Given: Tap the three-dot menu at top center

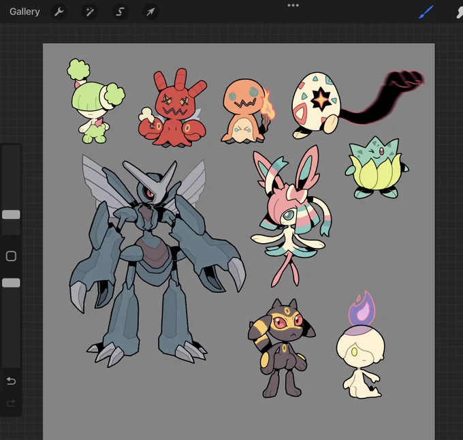Looking at the screenshot, I should (293, 5).
